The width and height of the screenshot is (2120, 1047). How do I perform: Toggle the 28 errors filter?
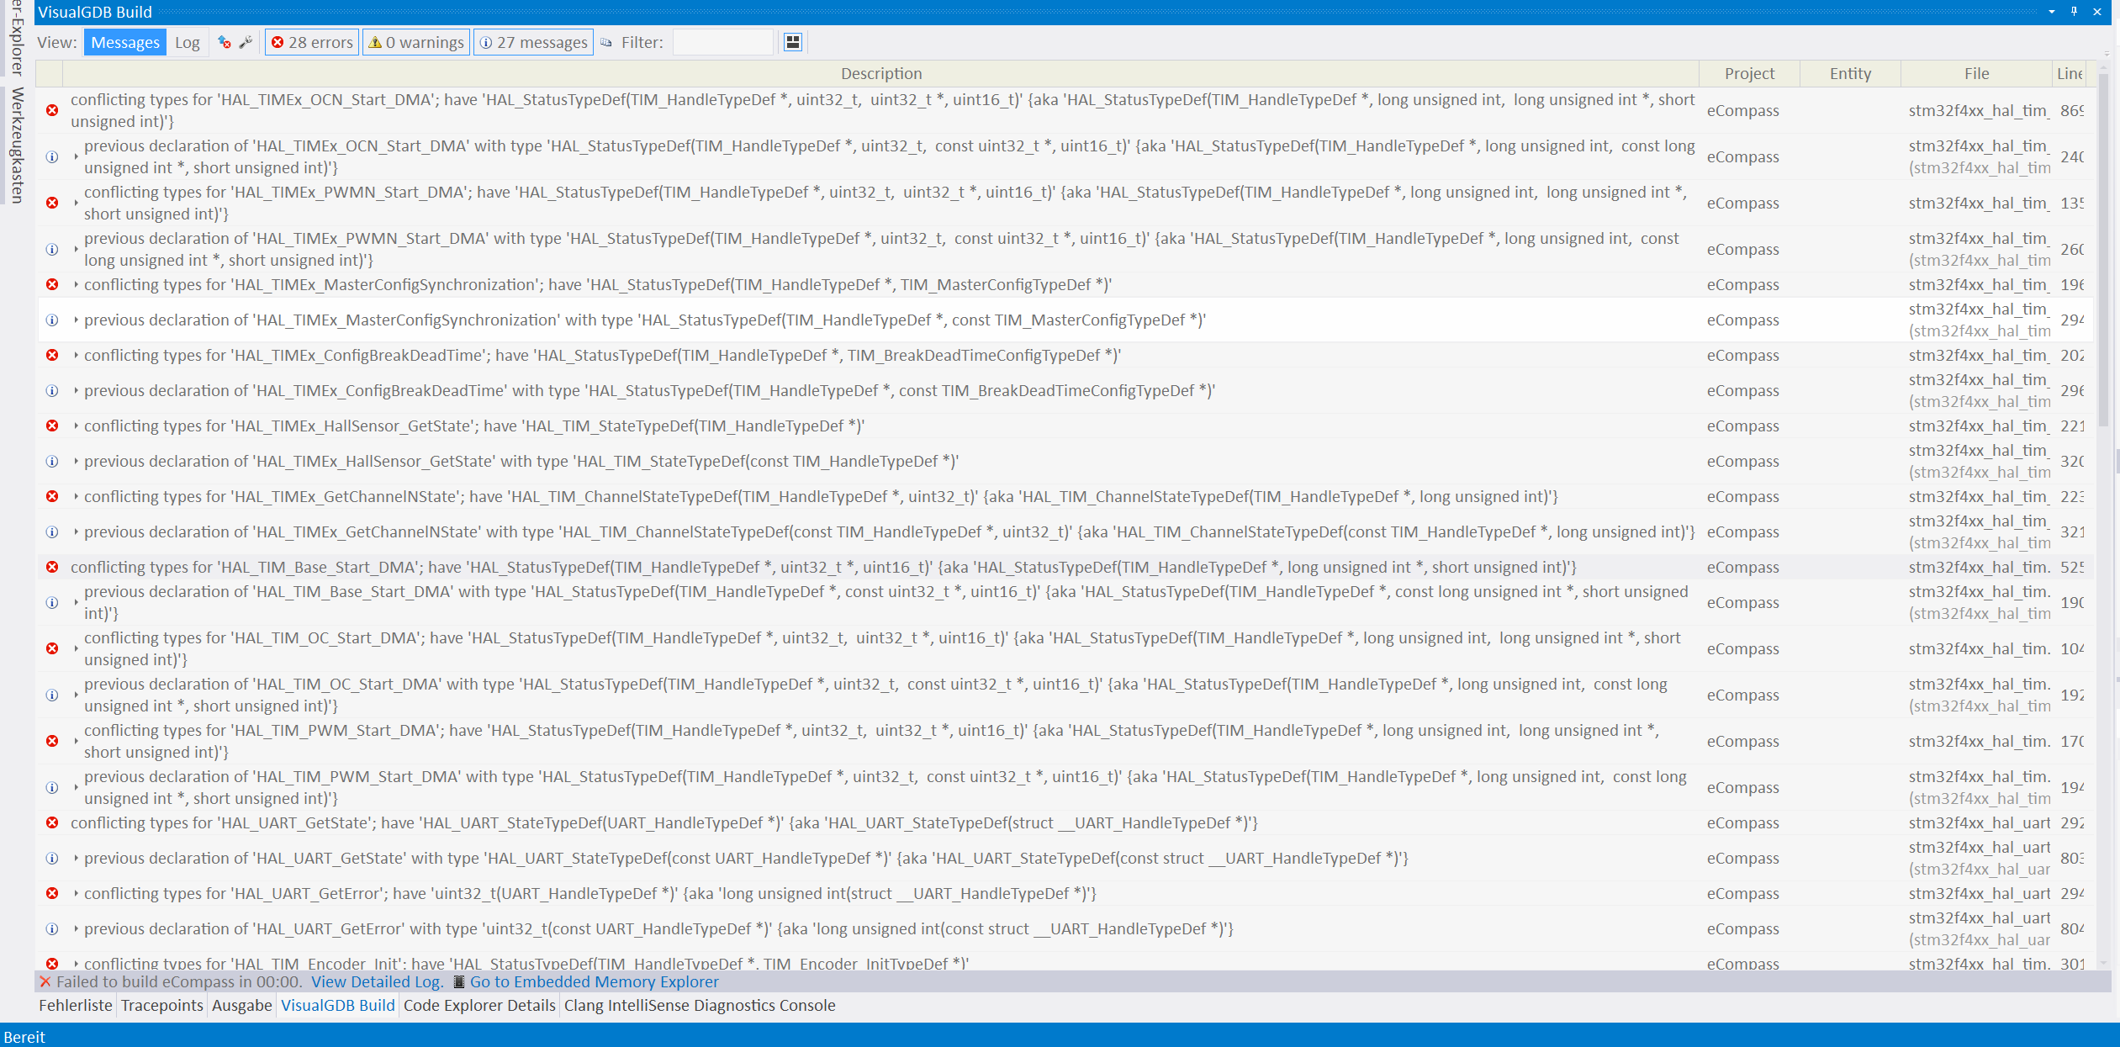(312, 42)
